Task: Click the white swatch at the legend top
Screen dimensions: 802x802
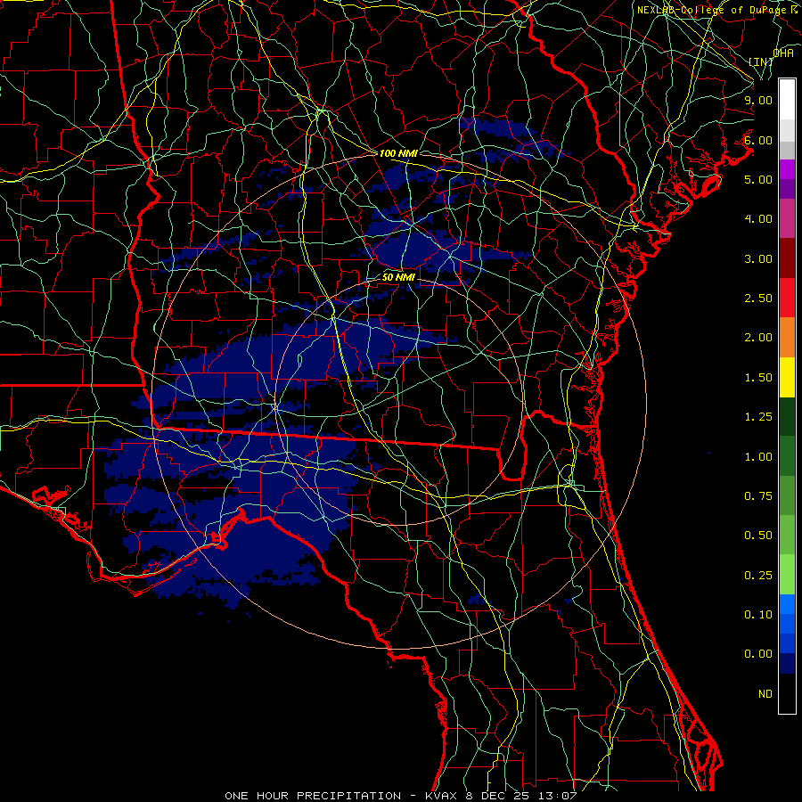Action: [787, 100]
